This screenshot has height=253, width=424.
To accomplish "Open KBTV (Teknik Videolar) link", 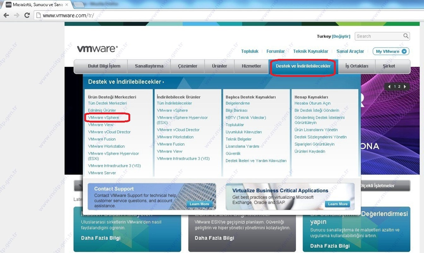I will pyautogui.click(x=246, y=117).
